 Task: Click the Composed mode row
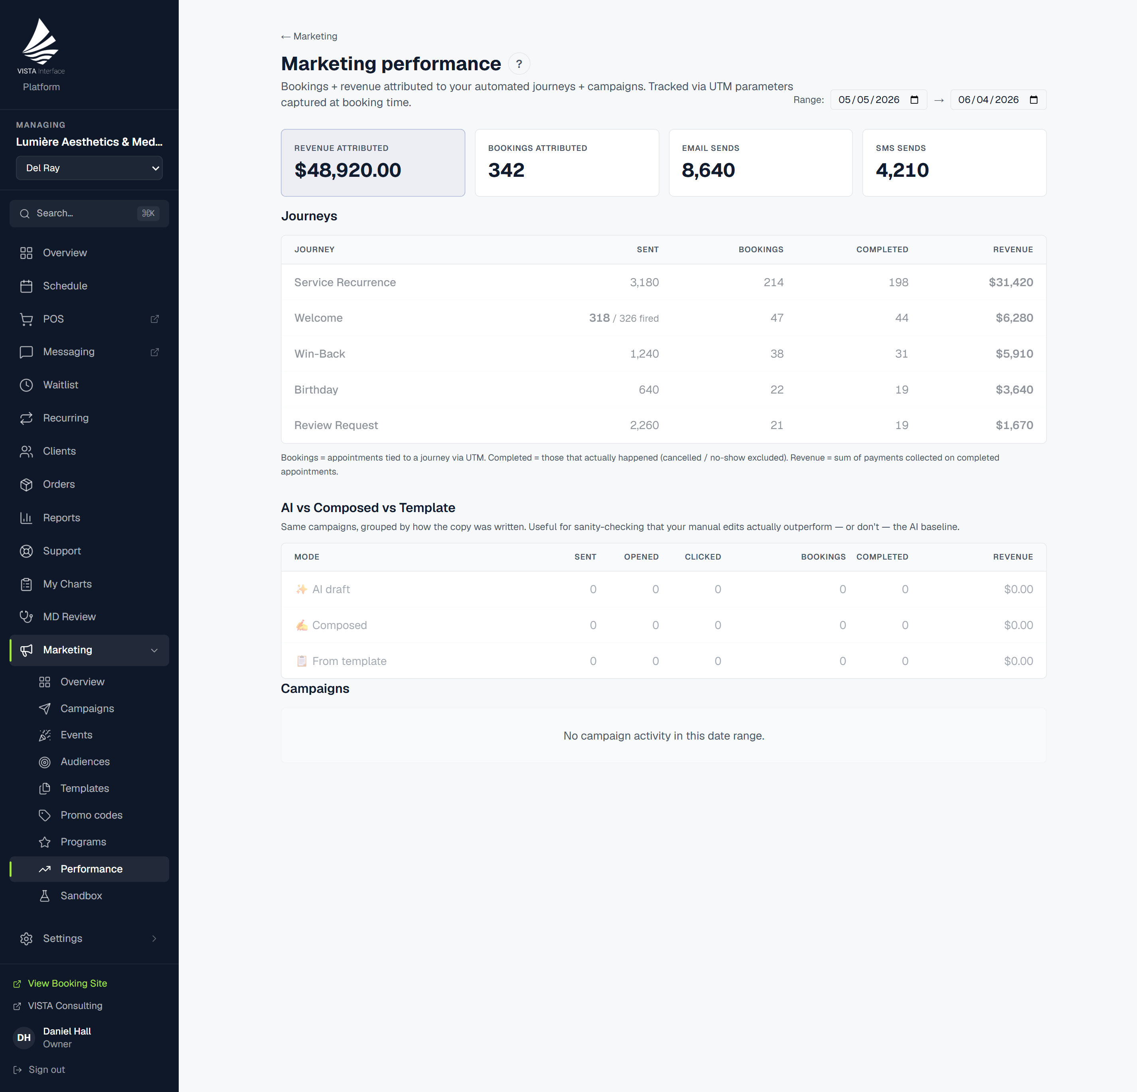coord(663,625)
